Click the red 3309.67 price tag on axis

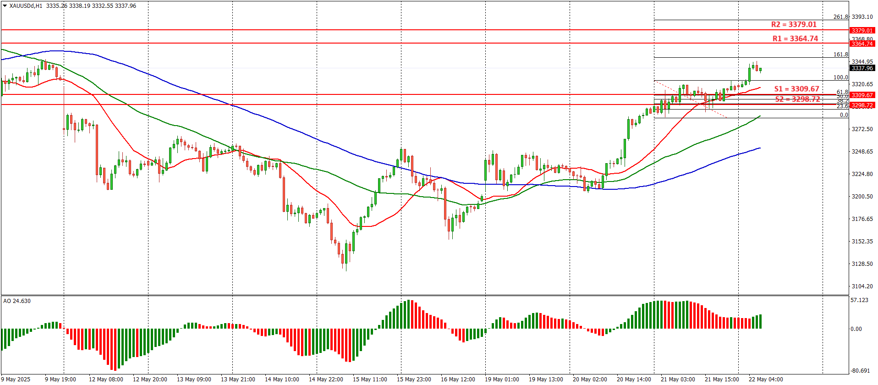[862, 95]
